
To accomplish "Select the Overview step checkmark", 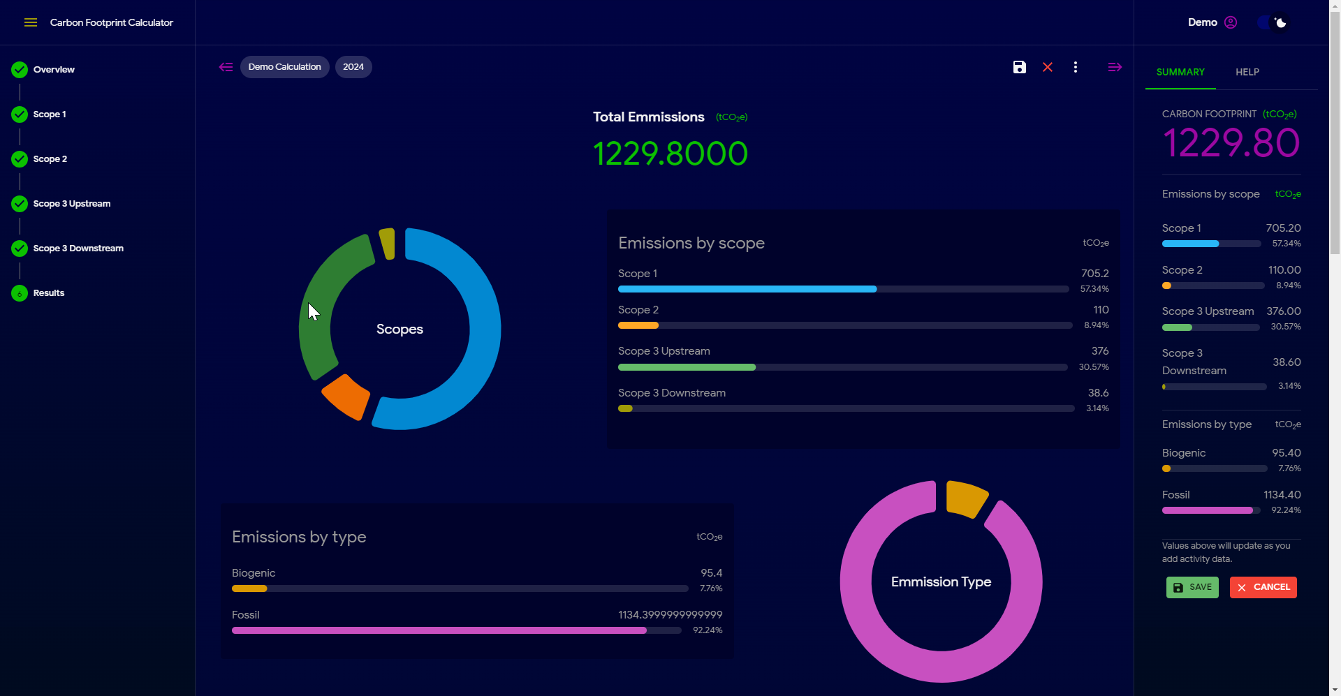I will 20,70.
